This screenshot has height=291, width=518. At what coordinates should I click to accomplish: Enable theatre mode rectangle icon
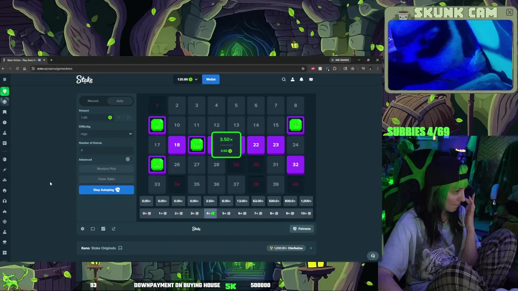tap(93, 229)
